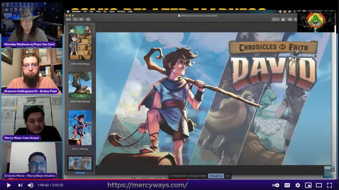Seek on the red video progress bar
The image size is (339, 190).
coord(169,180)
